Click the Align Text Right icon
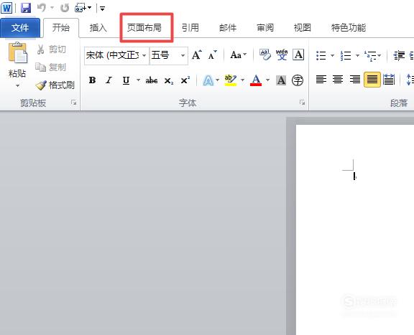Image resolution: width=414 pixels, height=335 pixels. [355, 80]
